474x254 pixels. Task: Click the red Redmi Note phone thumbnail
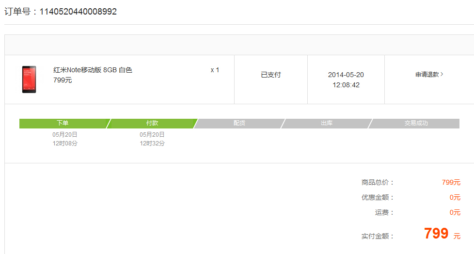point(29,79)
